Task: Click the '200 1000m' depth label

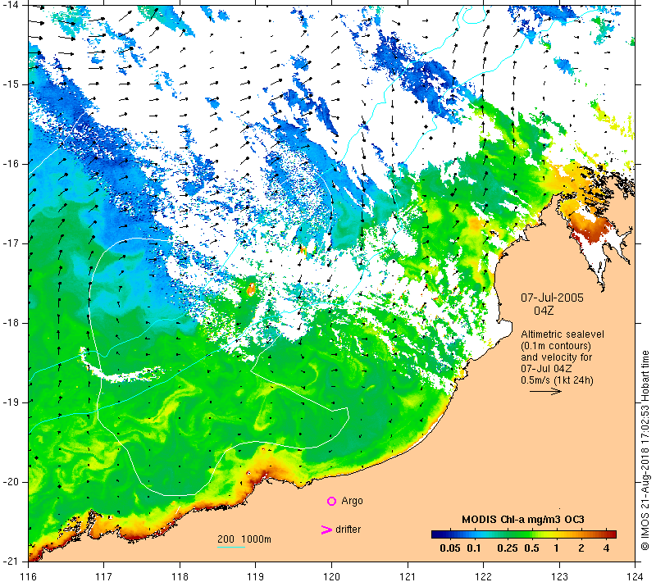Action: [x=244, y=539]
